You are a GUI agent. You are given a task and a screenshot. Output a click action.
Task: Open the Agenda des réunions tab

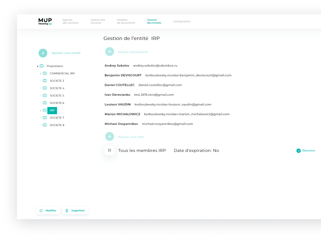70,21
